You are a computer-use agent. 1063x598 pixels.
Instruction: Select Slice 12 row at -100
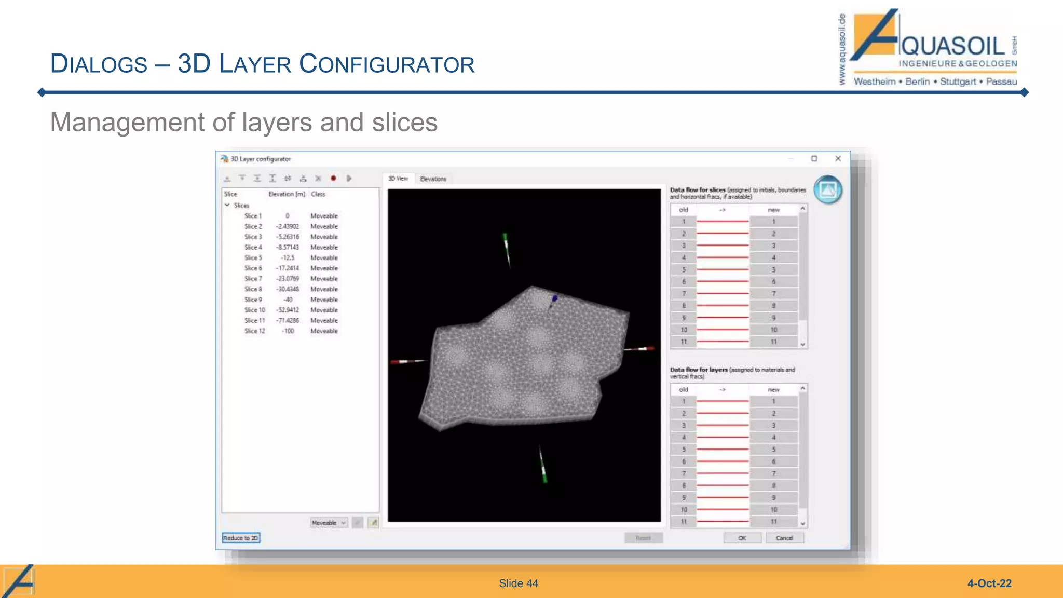255,331
